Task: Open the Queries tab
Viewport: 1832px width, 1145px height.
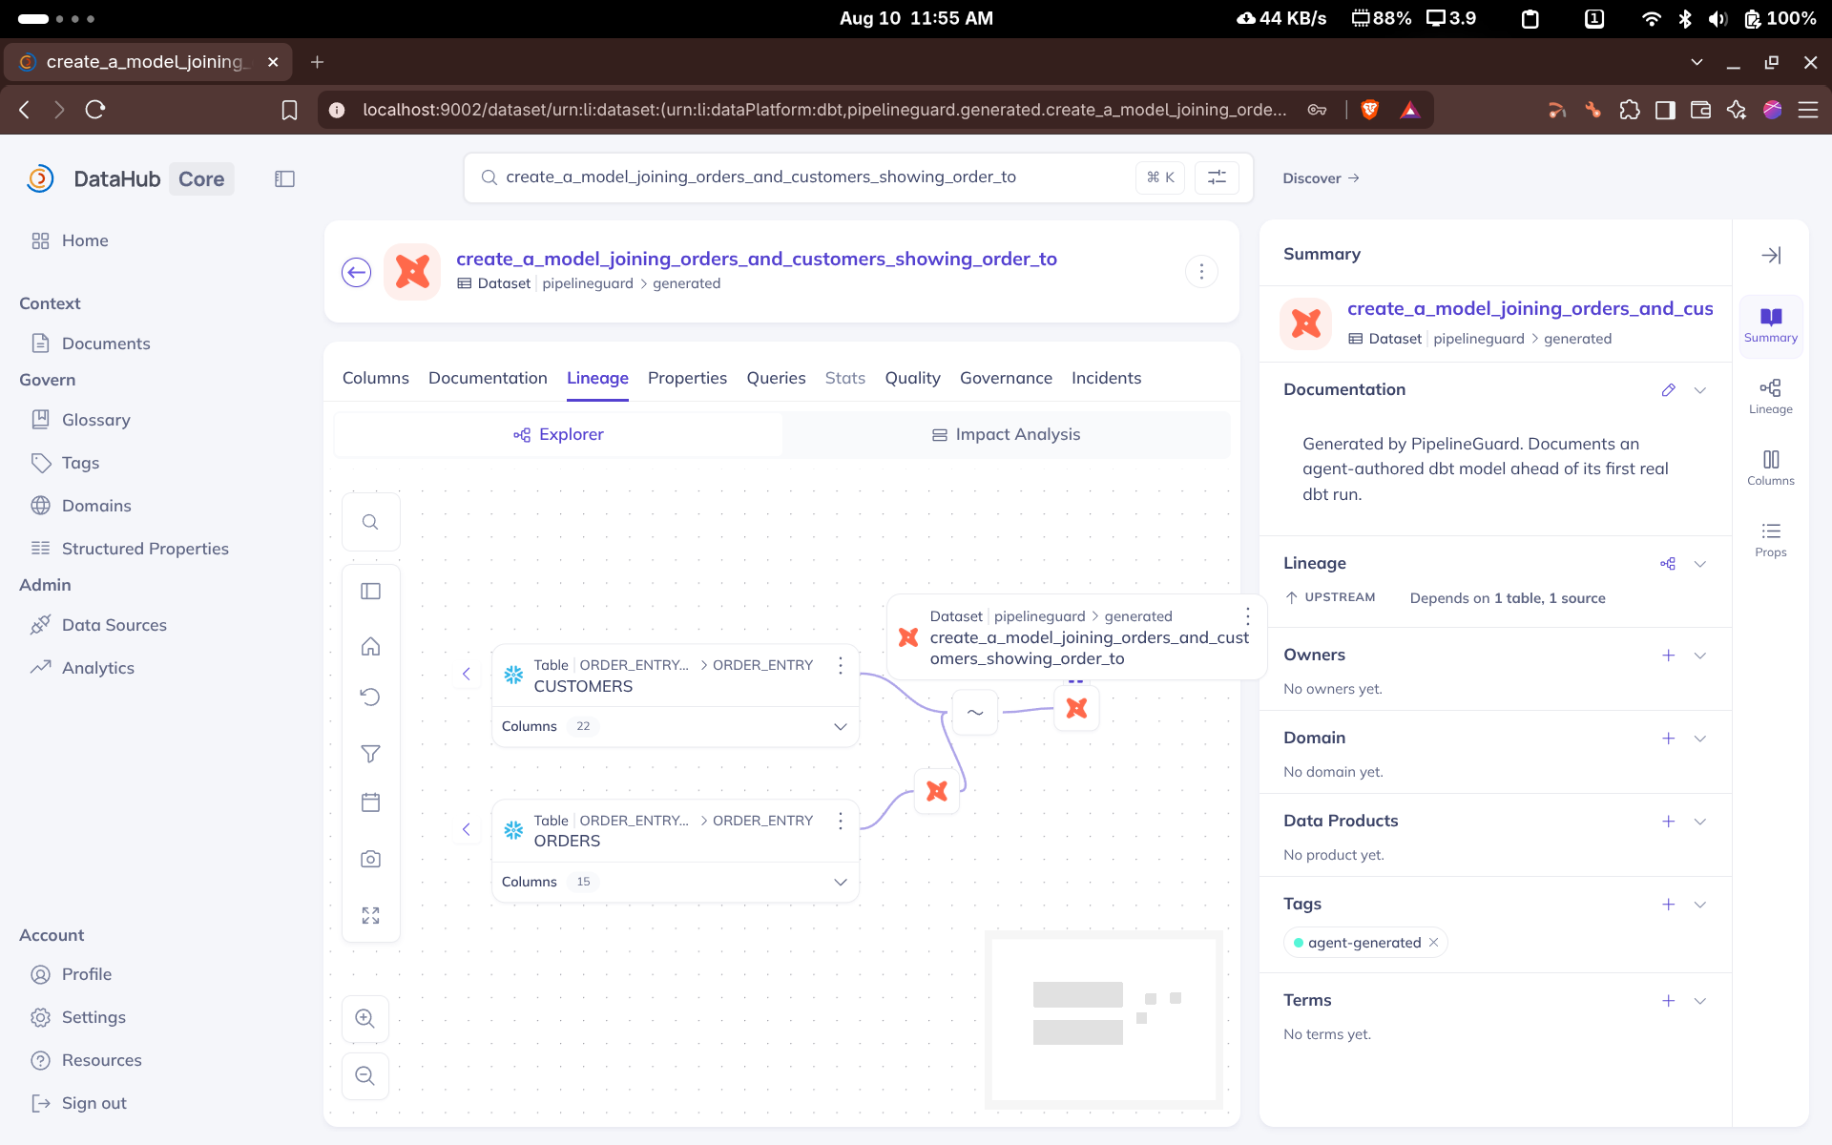Action: [x=776, y=378]
